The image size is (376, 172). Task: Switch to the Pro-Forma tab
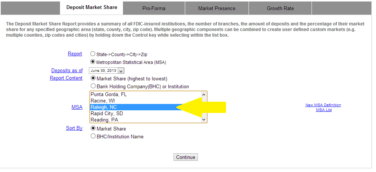[154, 8]
